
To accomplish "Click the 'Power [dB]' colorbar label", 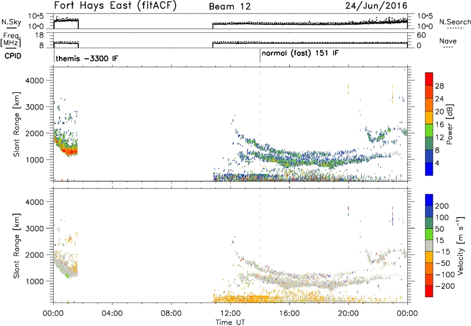I will pyautogui.click(x=450, y=124).
